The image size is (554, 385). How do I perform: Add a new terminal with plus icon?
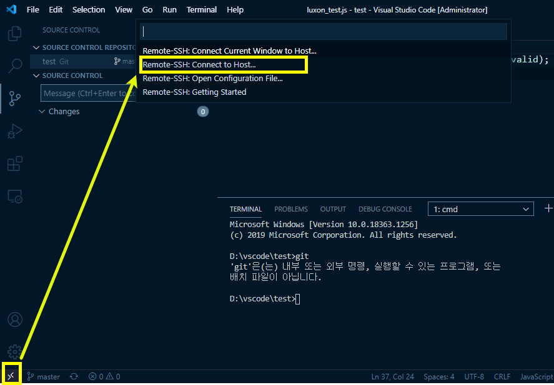point(548,208)
